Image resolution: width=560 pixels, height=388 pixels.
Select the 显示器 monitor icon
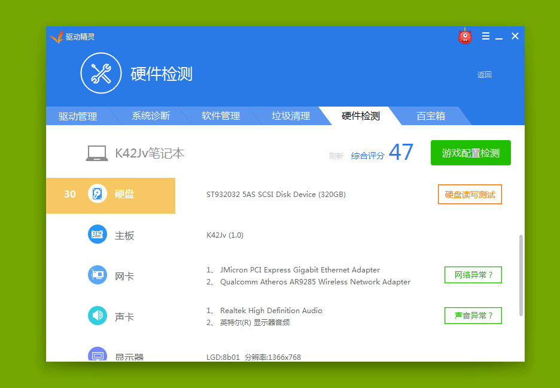[98, 354]
